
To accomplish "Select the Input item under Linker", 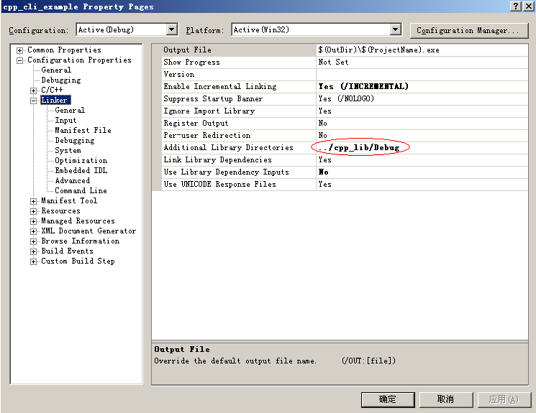I will coord(65,121).
